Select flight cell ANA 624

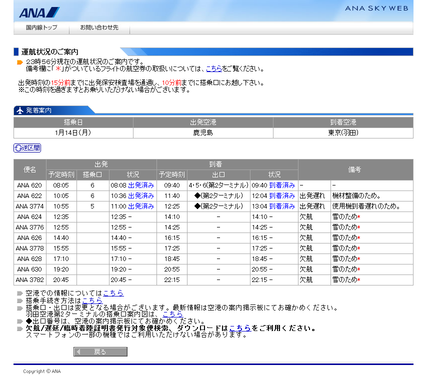coord(29,217)
